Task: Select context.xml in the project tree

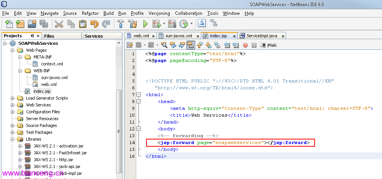Action: pyautogui.click(x=52, y=64)
